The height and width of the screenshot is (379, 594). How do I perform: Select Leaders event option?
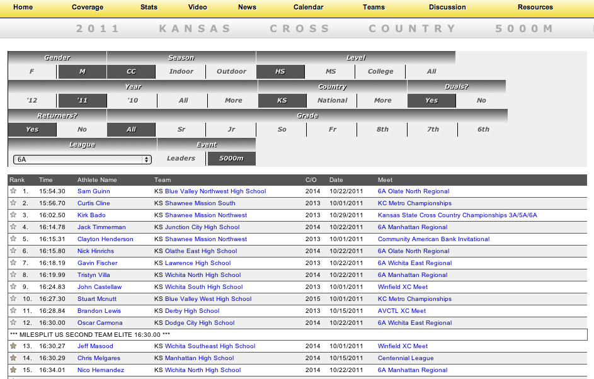181,159
